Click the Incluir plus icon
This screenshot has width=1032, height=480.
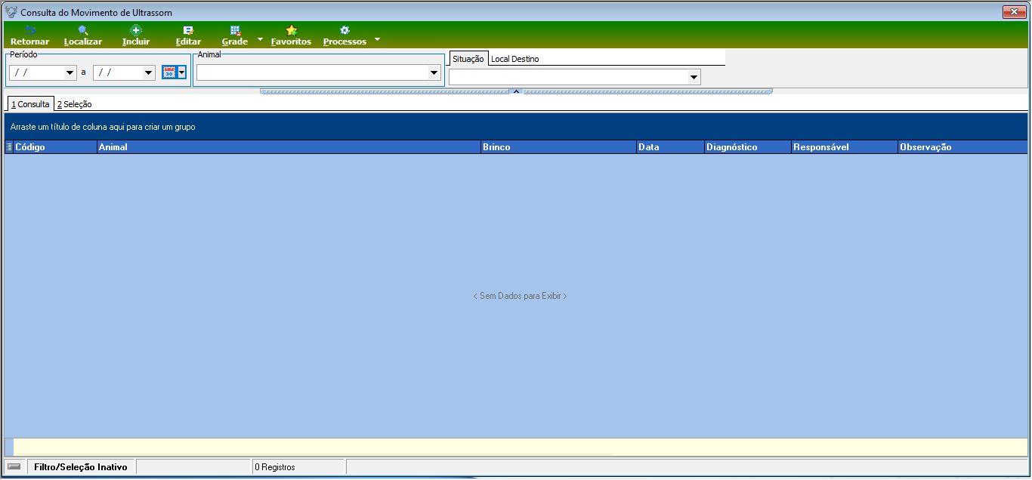click(x=136, y=30)
